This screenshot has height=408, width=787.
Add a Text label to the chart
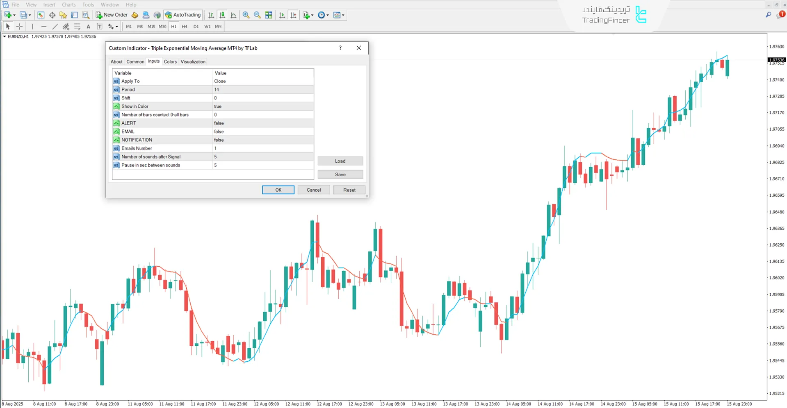(x=88, y=26)
